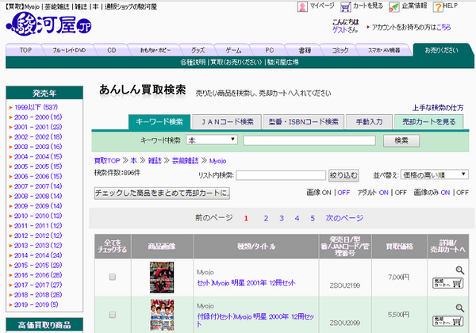The image size is (476, 333).
Task: Open the Myojo 2001年 magazine cover thumbnail
Action: 162,277
